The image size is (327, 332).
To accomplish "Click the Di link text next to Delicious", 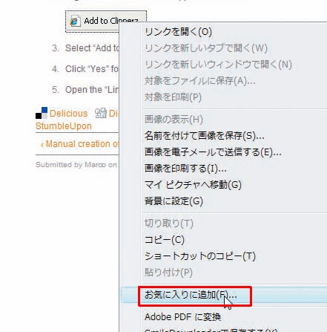I will (113, 114).
